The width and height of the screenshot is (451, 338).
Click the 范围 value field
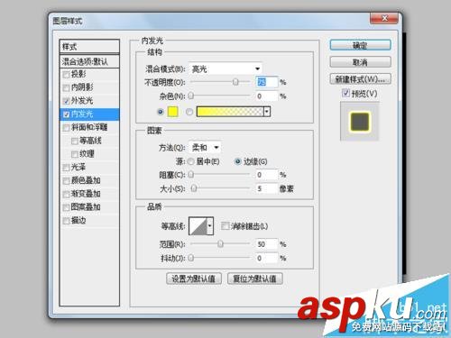tap(267, 244)
